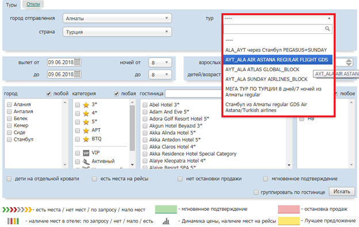Check the Стамбул city checkbox

[x=9, y=140]
